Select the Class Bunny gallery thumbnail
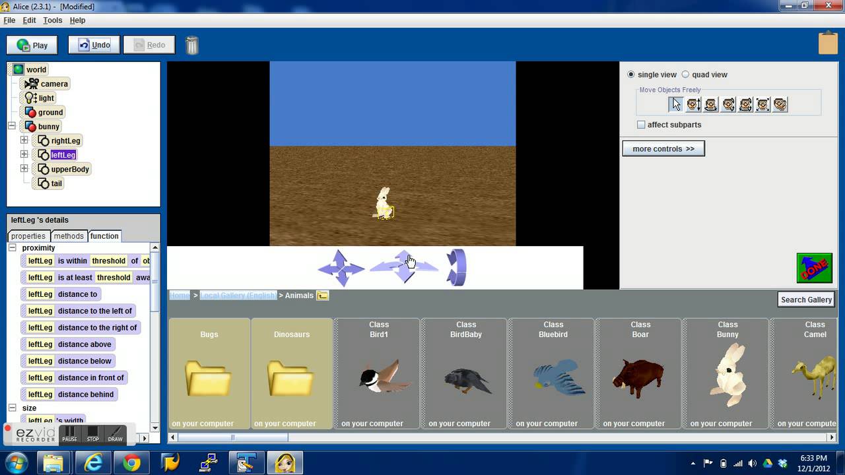The height and width of the screenshot is (475, 845). point(726,373)
